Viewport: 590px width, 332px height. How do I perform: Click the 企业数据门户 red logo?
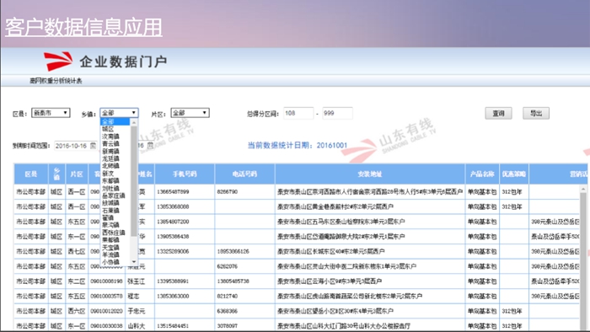pyautogui.click(x=58, y=61)
